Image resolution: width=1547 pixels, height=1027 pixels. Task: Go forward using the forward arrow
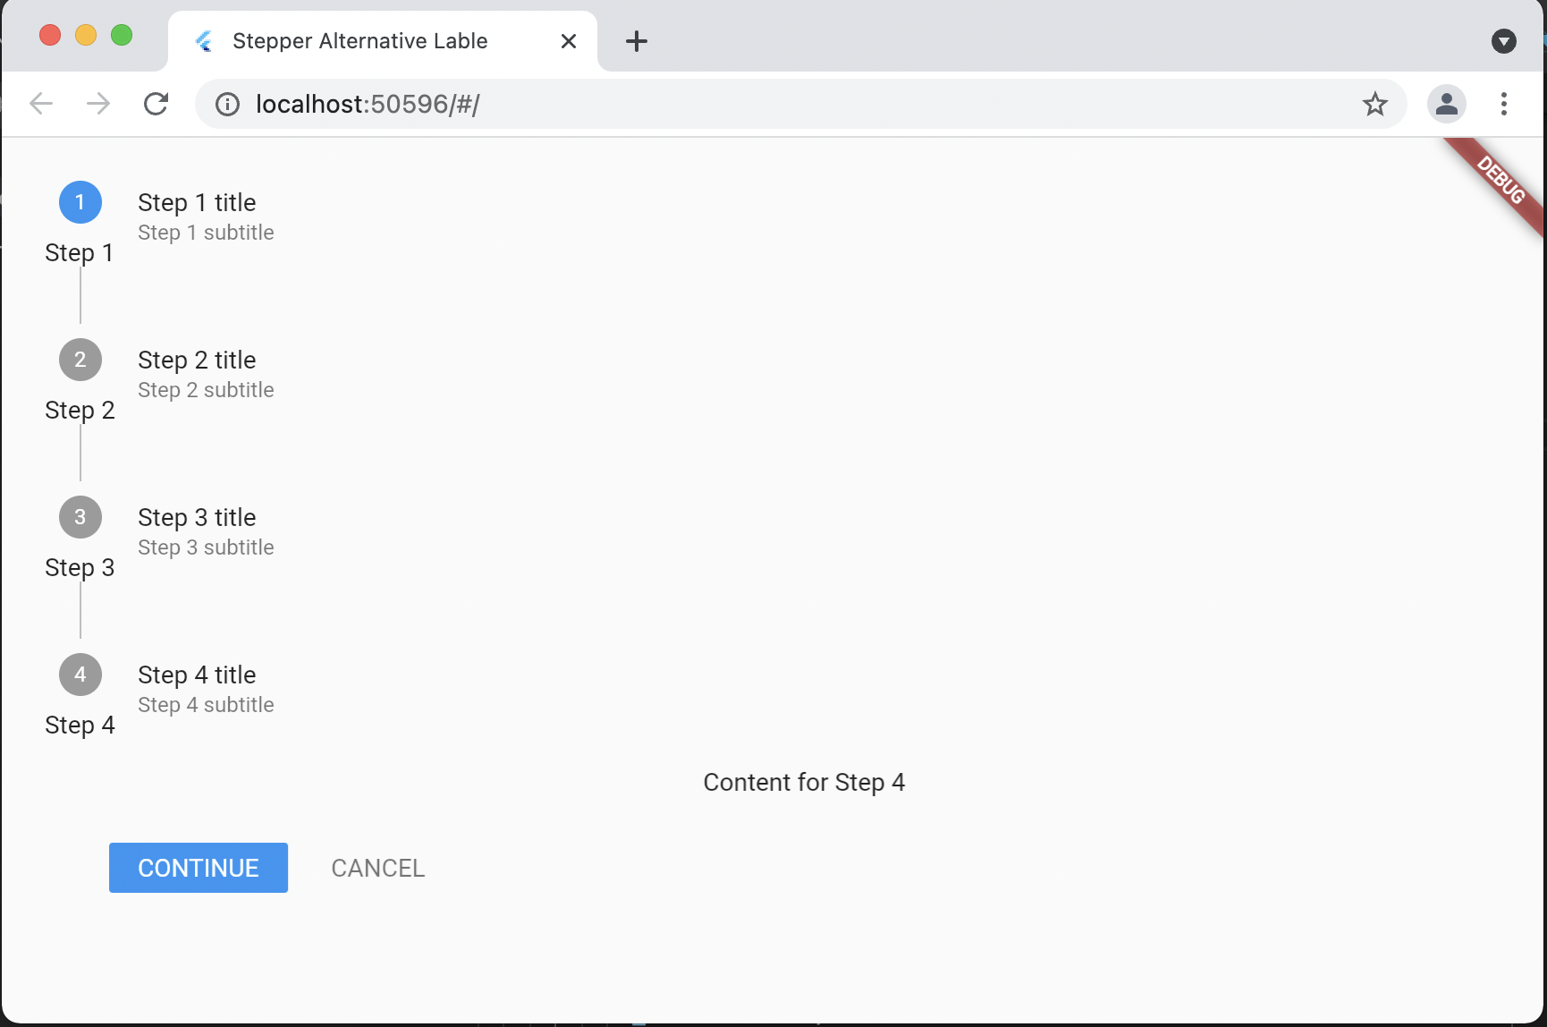98,104
